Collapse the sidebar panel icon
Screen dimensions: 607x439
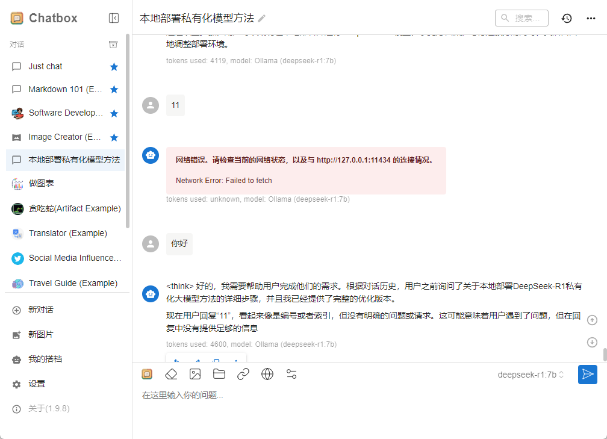tap(114, 18)
